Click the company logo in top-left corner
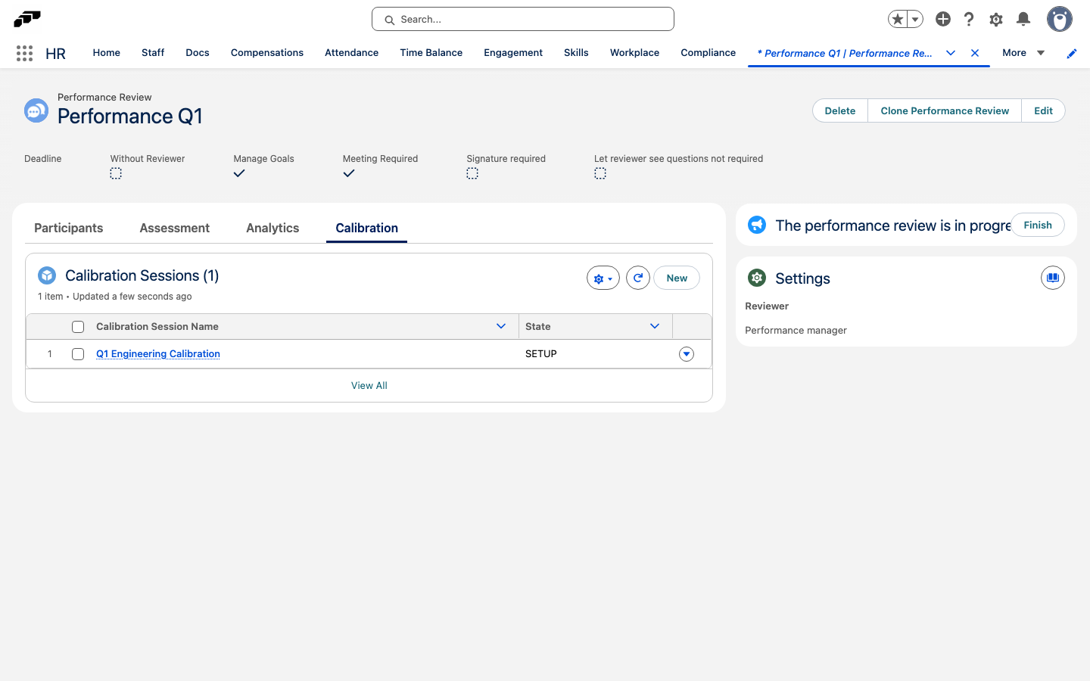 click(27, 19)
